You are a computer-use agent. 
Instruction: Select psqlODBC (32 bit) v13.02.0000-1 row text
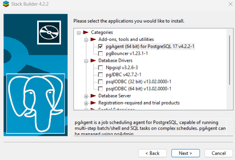139,82
